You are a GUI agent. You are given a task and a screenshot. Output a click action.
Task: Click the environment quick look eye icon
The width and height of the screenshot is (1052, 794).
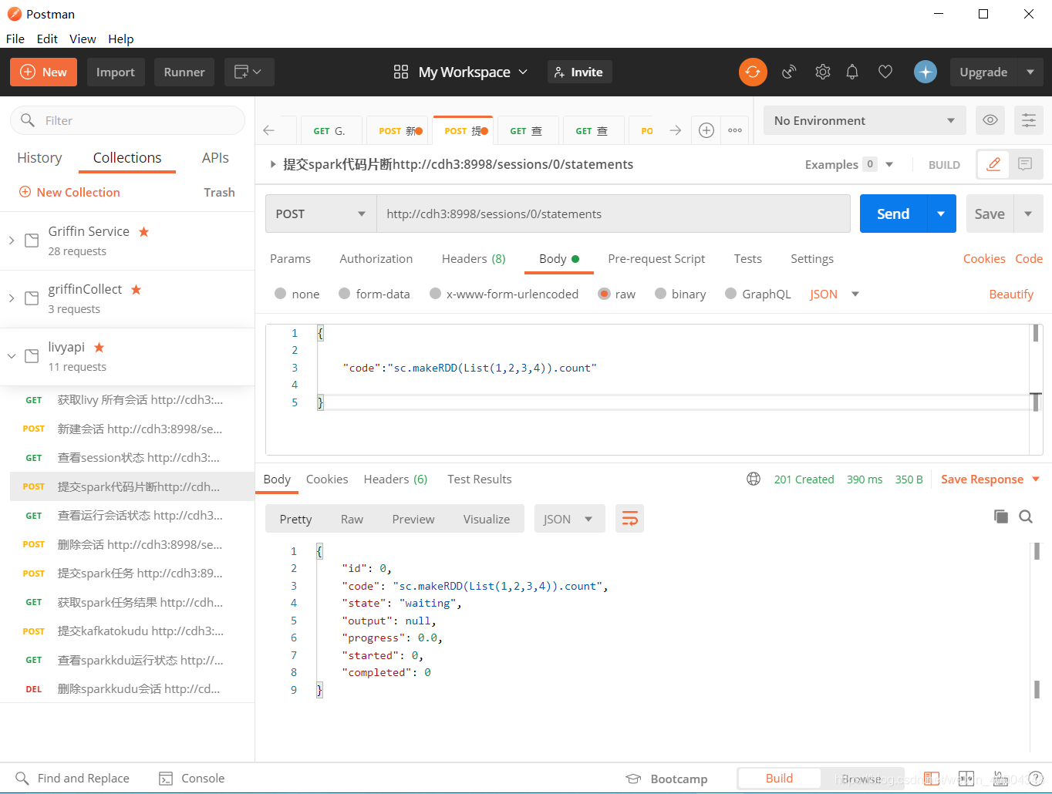point(990,120)
